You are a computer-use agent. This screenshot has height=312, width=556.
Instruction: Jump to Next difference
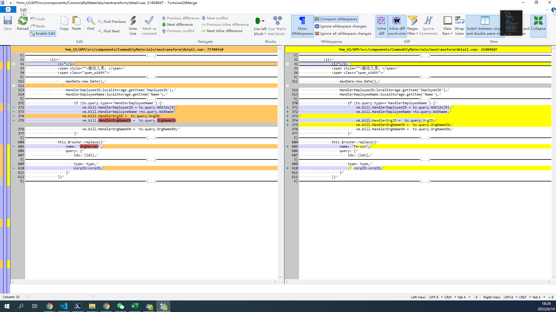coord(177,25)
